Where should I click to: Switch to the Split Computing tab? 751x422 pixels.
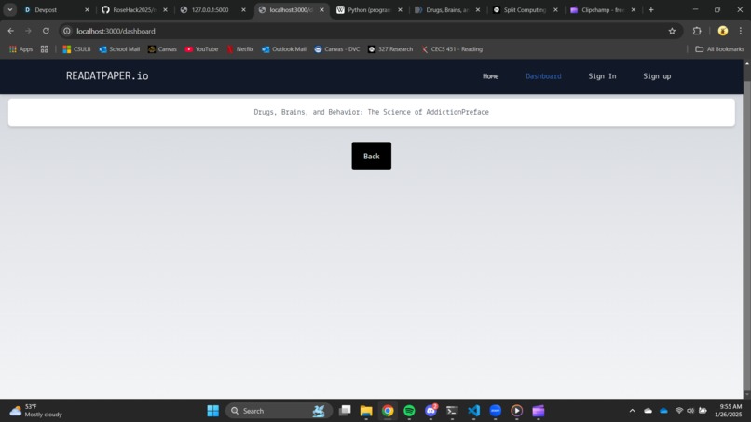point(525,9)
